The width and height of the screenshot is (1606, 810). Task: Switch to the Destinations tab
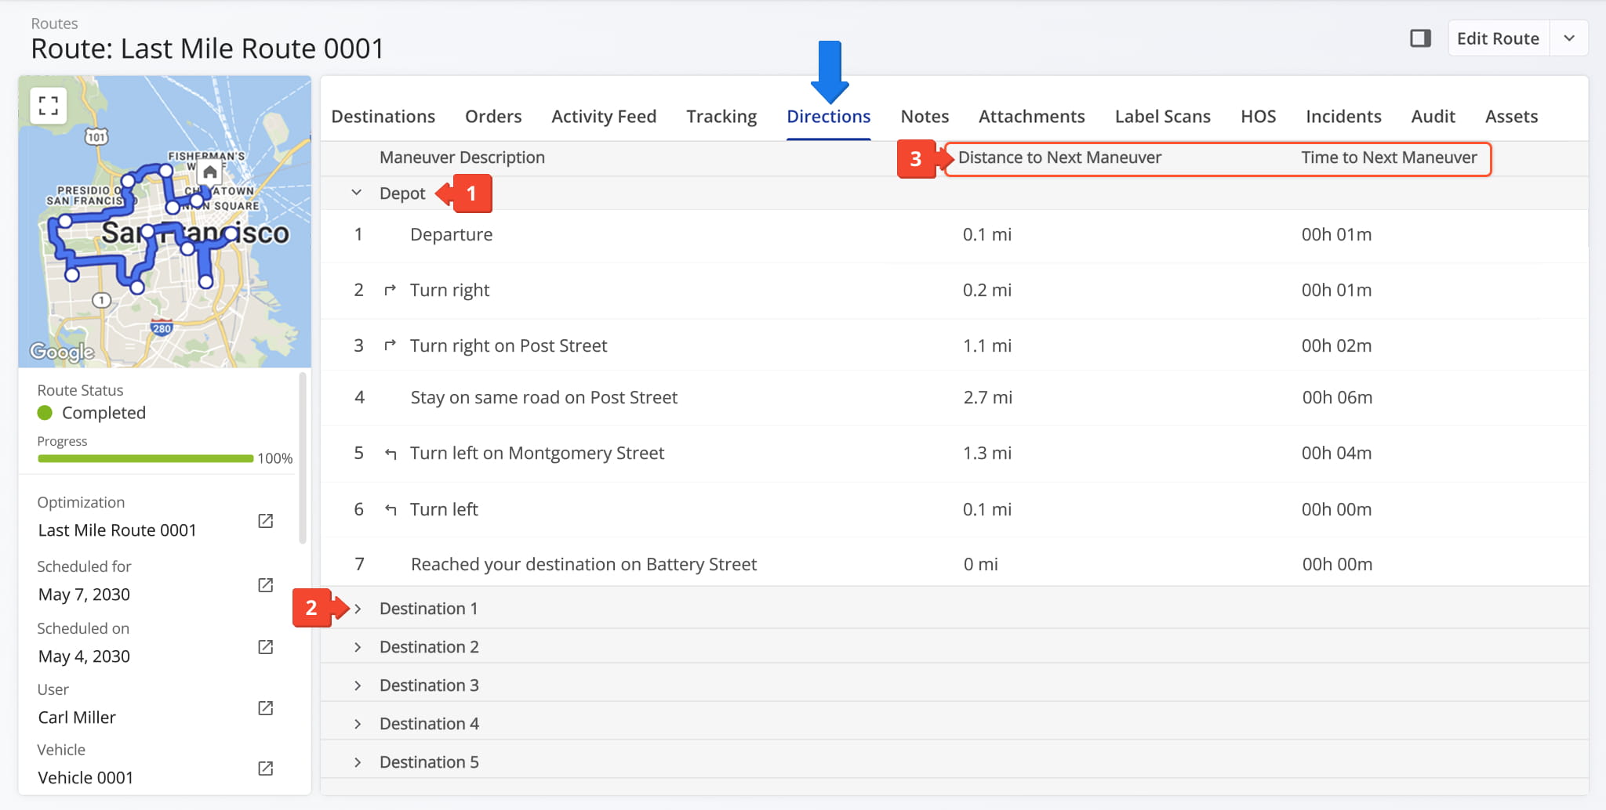(x=383, y=117)
